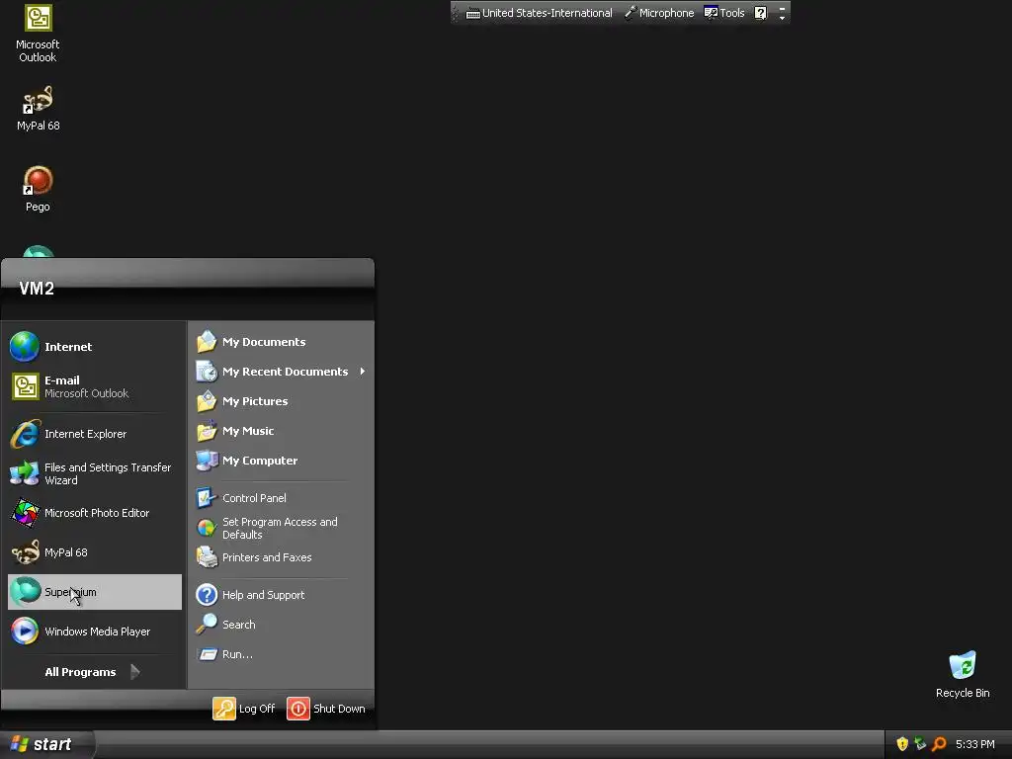
Task: Expand My Recent Documents submenu
Action: [282, 372]
